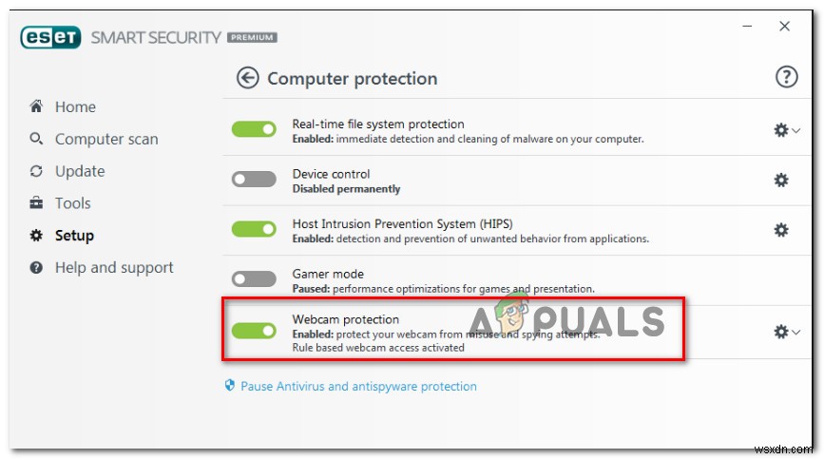This screenshot has height=459, width=824.
Task: Open HIPS settings gear icon
Action: (781, 230)
